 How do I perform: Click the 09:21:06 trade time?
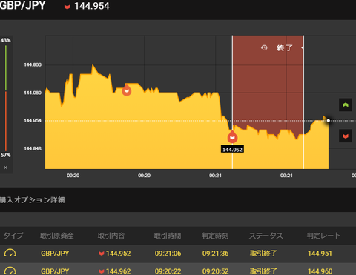point(168,254)
